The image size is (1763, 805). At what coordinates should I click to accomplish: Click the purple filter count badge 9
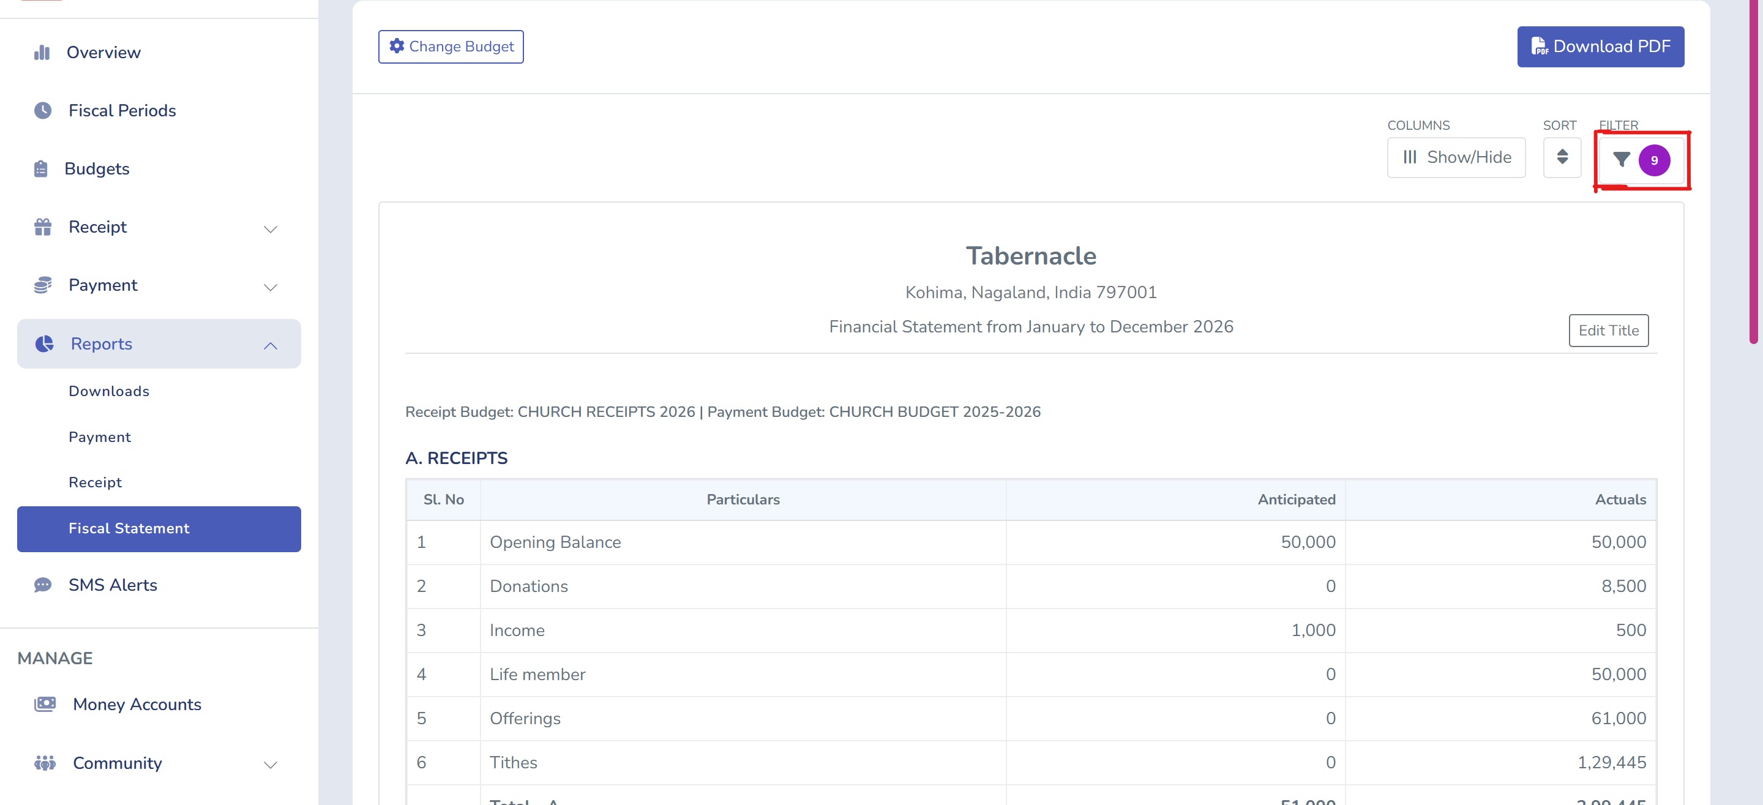tap(1653, 160)
